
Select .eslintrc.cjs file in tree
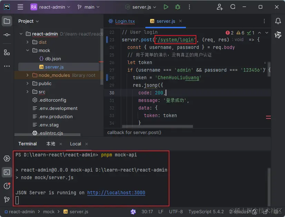[48, 133]
